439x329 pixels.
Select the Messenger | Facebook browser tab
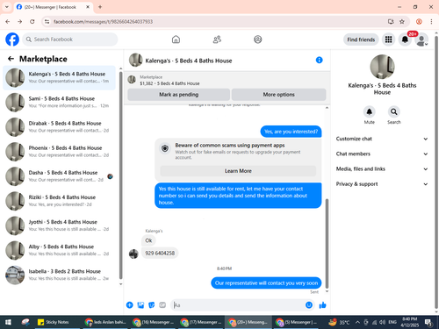point(54,7)
